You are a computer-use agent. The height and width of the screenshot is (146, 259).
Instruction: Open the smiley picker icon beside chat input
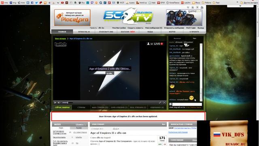pos(170,104)
